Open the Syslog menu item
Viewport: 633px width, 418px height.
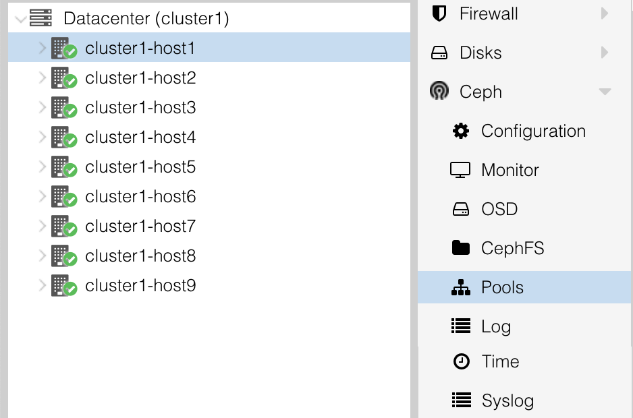pyautogui.click(x=507, y=401)
